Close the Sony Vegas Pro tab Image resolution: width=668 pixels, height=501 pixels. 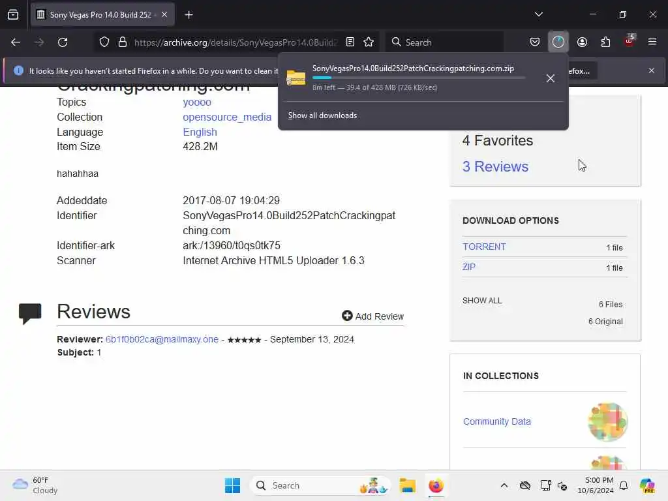[x=164, y=14]
